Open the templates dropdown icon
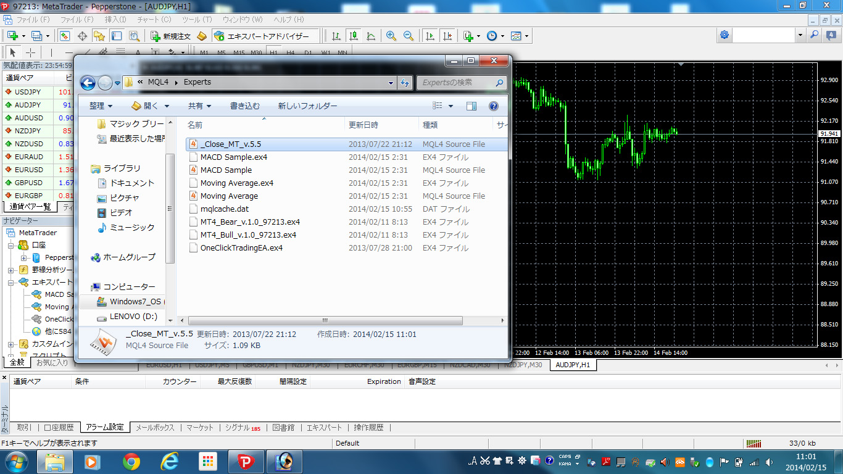Screen dimensions: 843x474 (x=519, y=36)
